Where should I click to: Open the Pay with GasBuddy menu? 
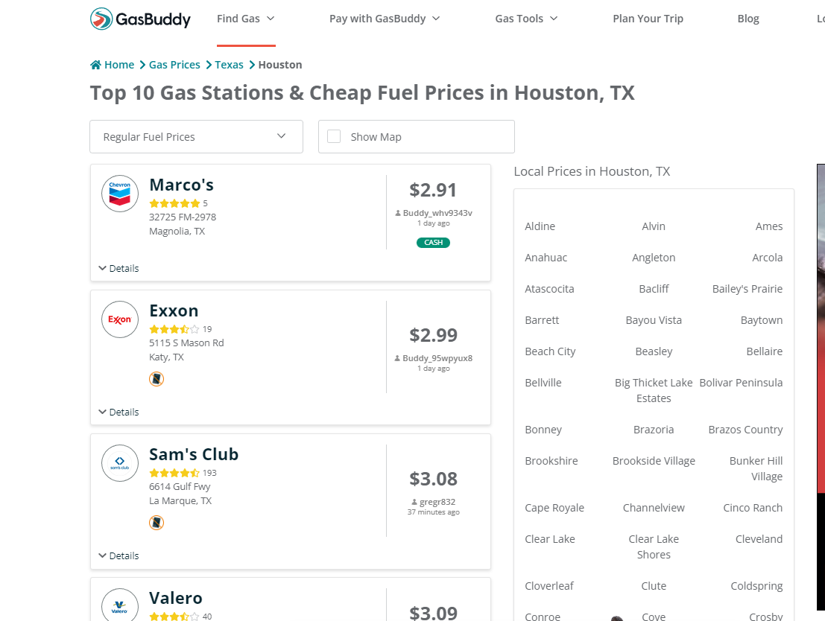coord(385,19)
